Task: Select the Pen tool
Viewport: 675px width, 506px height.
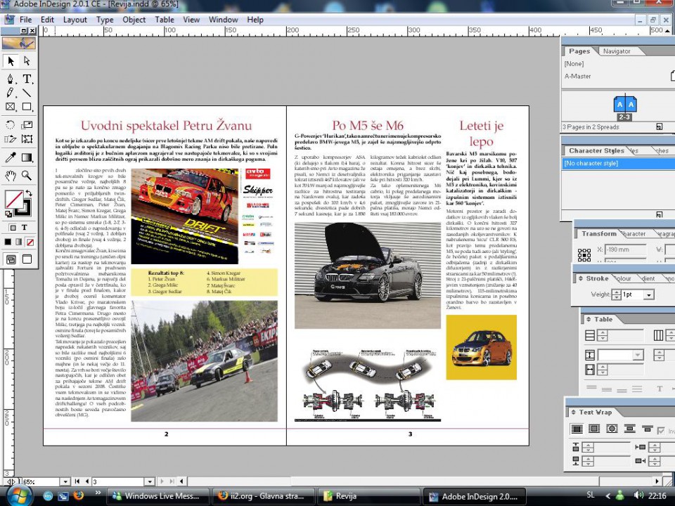Action: (11, 79)
